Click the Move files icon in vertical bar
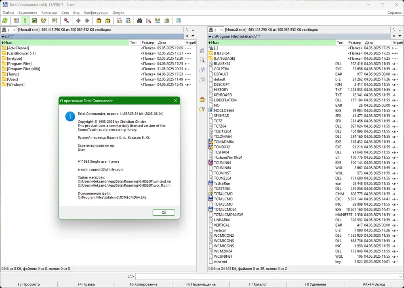This screenshot has height=288, width=404. pos(202,80)
